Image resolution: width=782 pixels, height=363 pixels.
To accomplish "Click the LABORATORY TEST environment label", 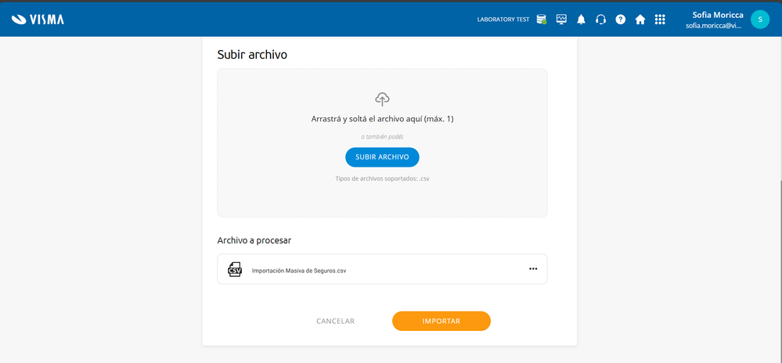I will pos(503,20).
